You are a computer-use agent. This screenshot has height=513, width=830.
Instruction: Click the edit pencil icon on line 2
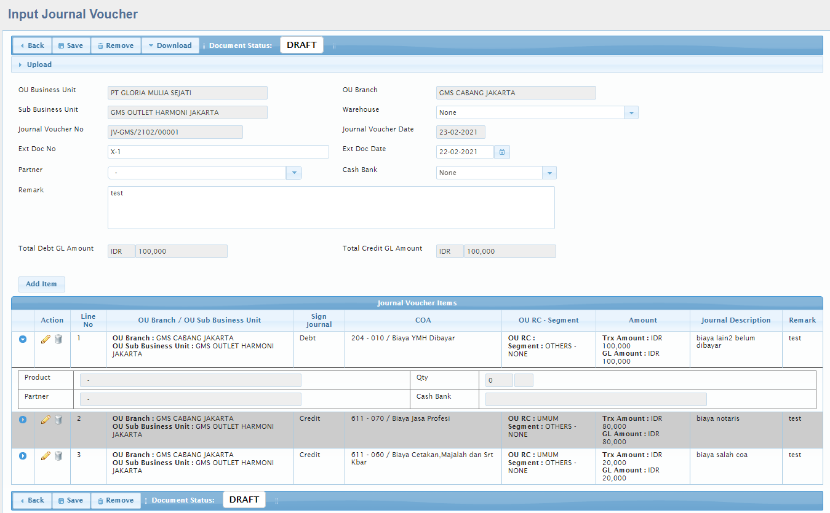click(46, 420)
